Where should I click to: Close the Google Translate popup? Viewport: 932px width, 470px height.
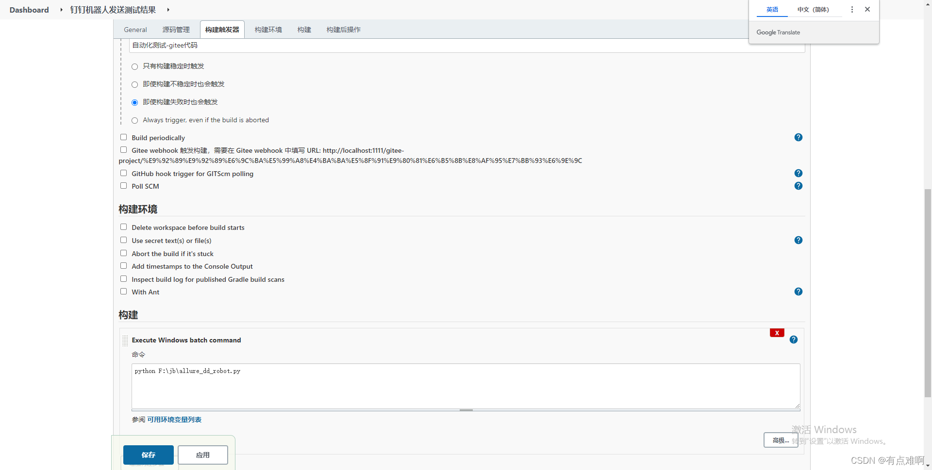tap(867, 9)
